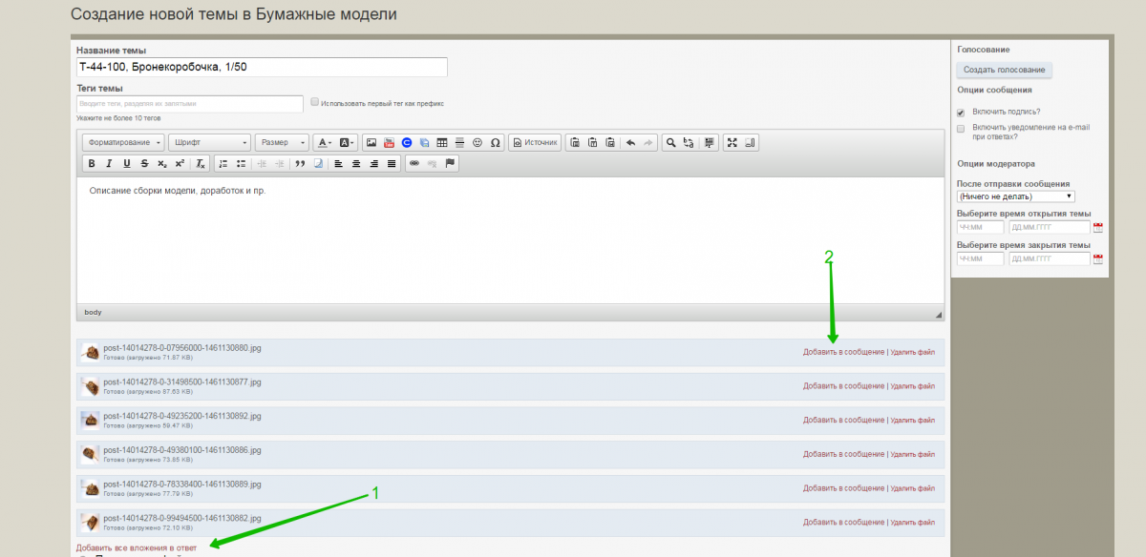Align text to the left
This screenshot has height=557, width=1146.
[x=338, y=163]
